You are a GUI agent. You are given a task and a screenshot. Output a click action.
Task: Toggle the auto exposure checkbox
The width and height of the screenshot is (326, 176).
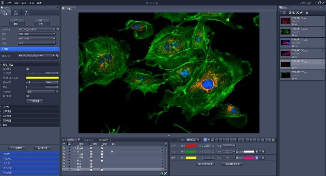pos(27,69)
